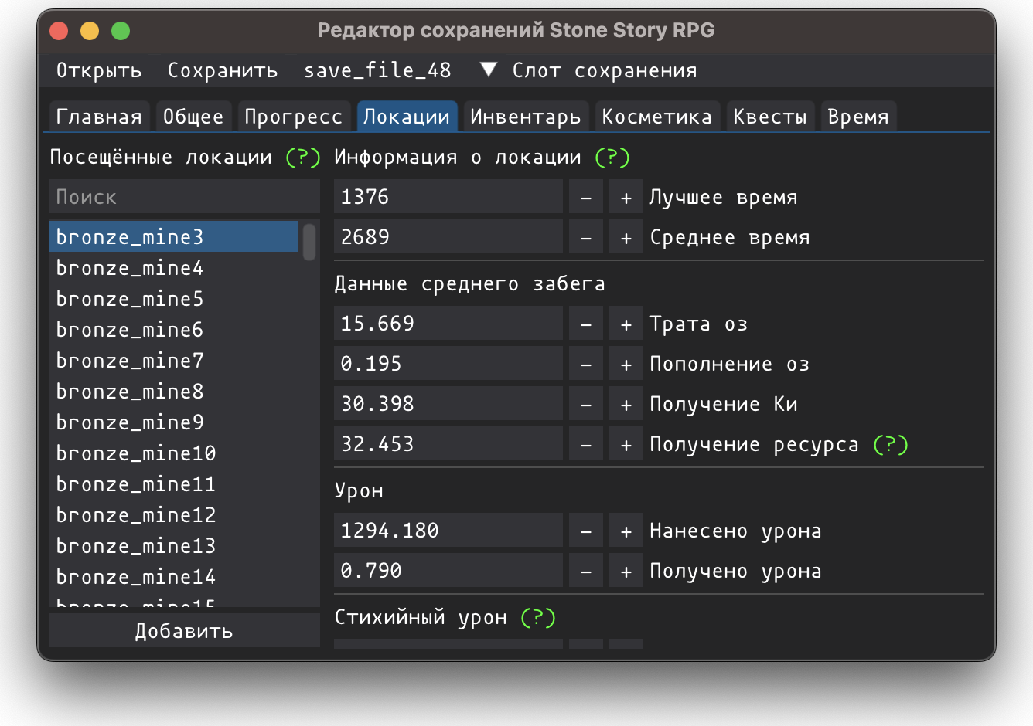Click the location list scrollbar handle
The image size is (1033, 726).
[x=309, y=242]
